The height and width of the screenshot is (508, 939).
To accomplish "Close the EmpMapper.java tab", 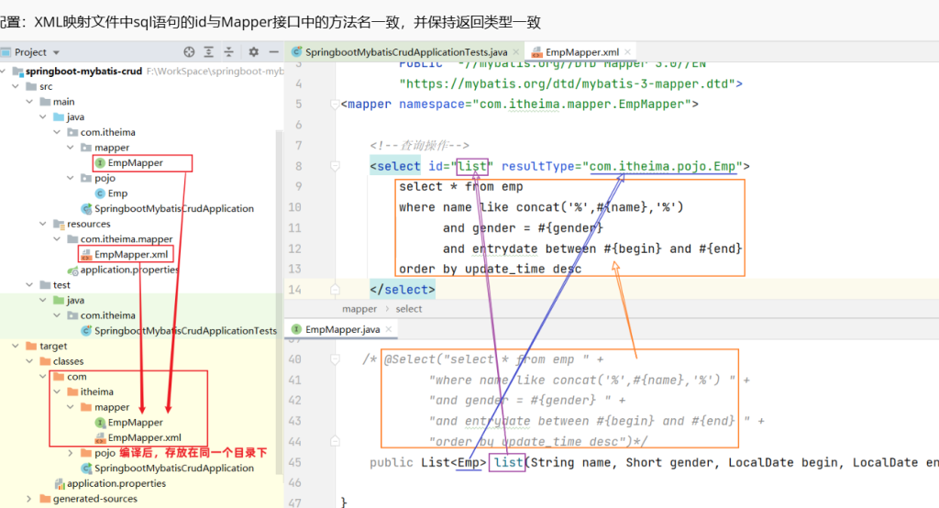I will [x=389, y=329].
